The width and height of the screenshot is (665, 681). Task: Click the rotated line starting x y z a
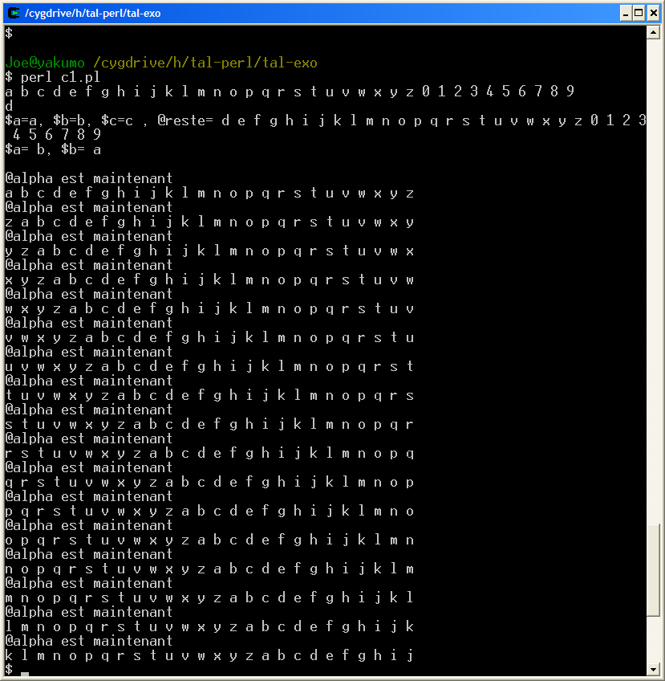point(209,279)
